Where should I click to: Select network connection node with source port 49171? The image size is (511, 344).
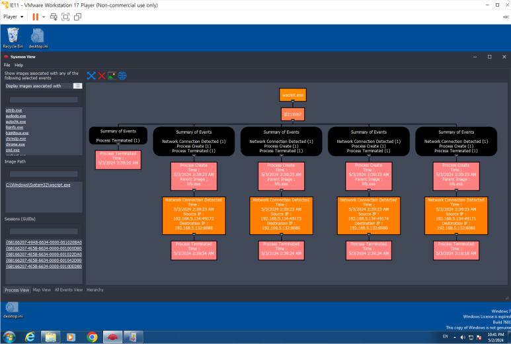[456, 216]
